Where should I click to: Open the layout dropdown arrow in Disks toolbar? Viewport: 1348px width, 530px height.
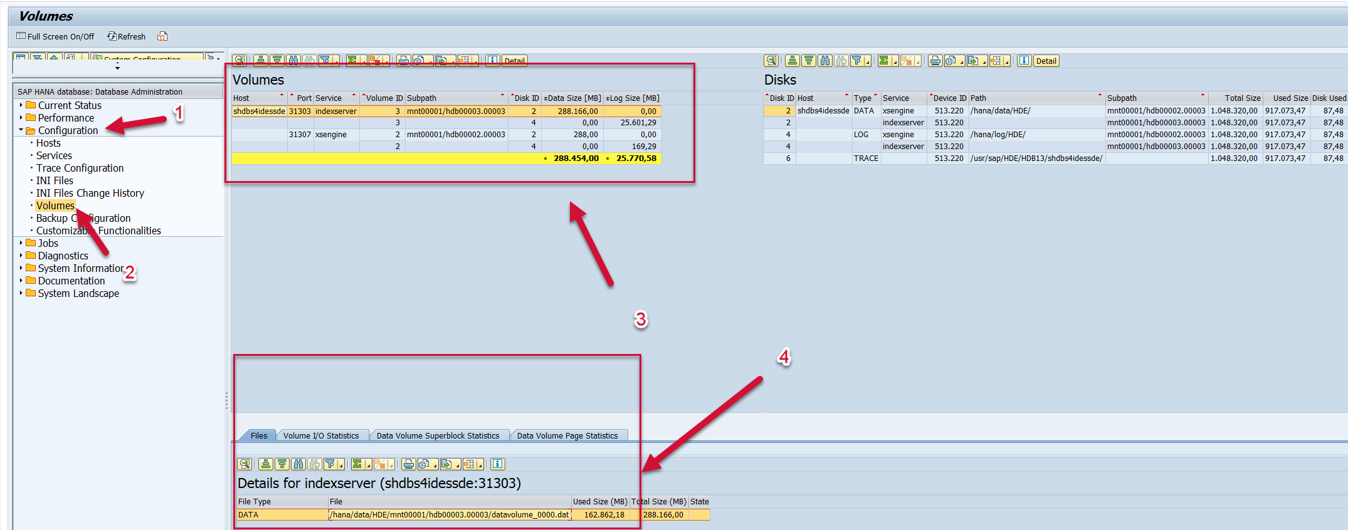click(1007, 63)
